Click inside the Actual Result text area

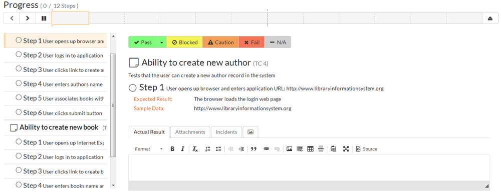tap(309, 167)
